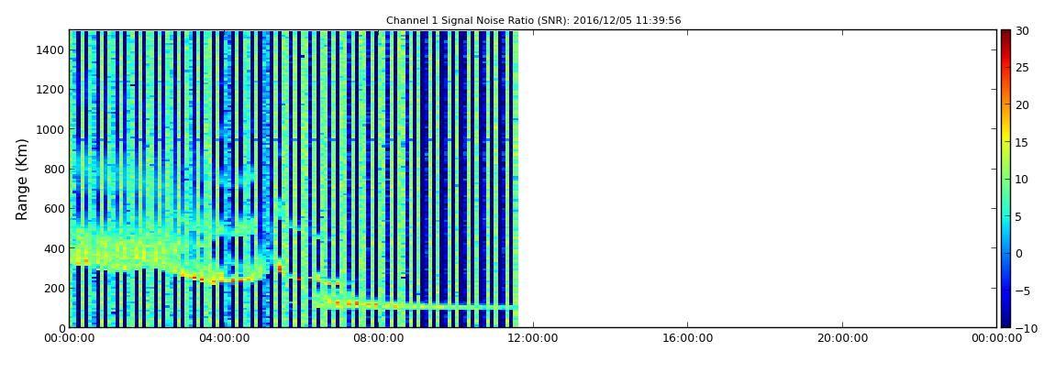Screen dimensions: 1055x373
Task: Click the 12:00:00 time axis label
Action: [x=532, y=339]
